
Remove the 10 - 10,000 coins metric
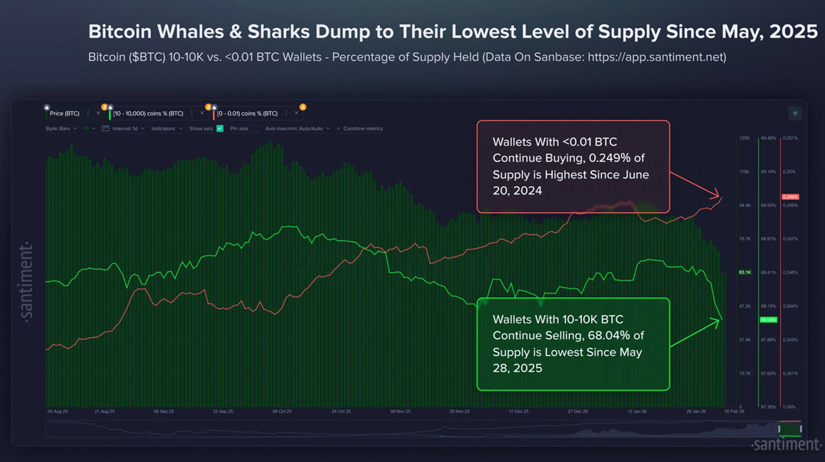[x=201, y=113]
